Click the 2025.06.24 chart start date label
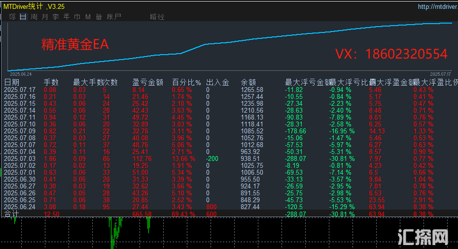 point(21,74)
